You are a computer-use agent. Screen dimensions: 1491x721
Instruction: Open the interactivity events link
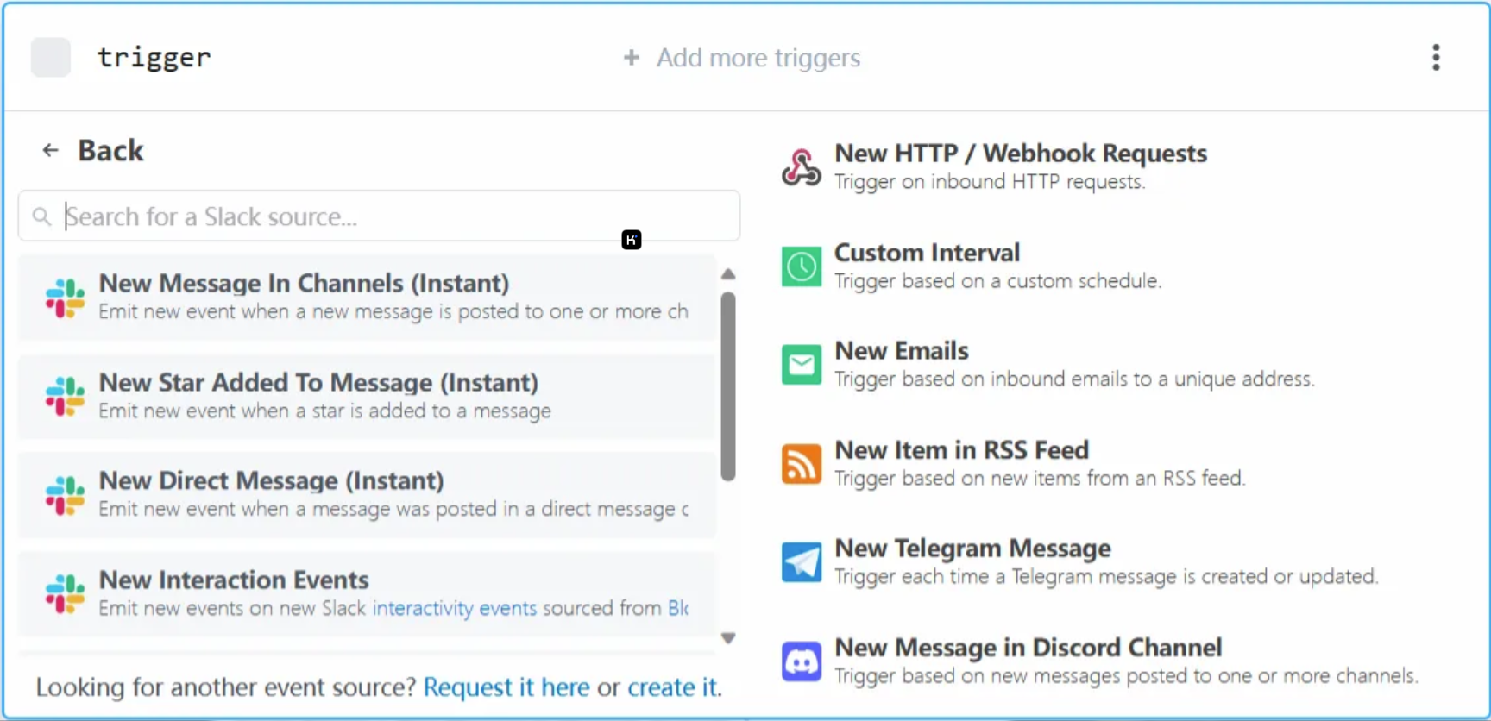[455, 608]
